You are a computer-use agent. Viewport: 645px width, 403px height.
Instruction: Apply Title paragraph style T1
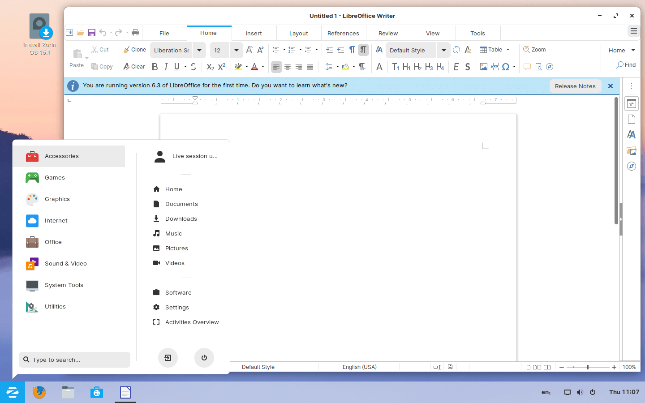click(396, 67)
